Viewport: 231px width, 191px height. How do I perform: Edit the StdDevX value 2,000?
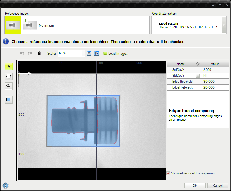pyautogui.click(x=215, y=70)
